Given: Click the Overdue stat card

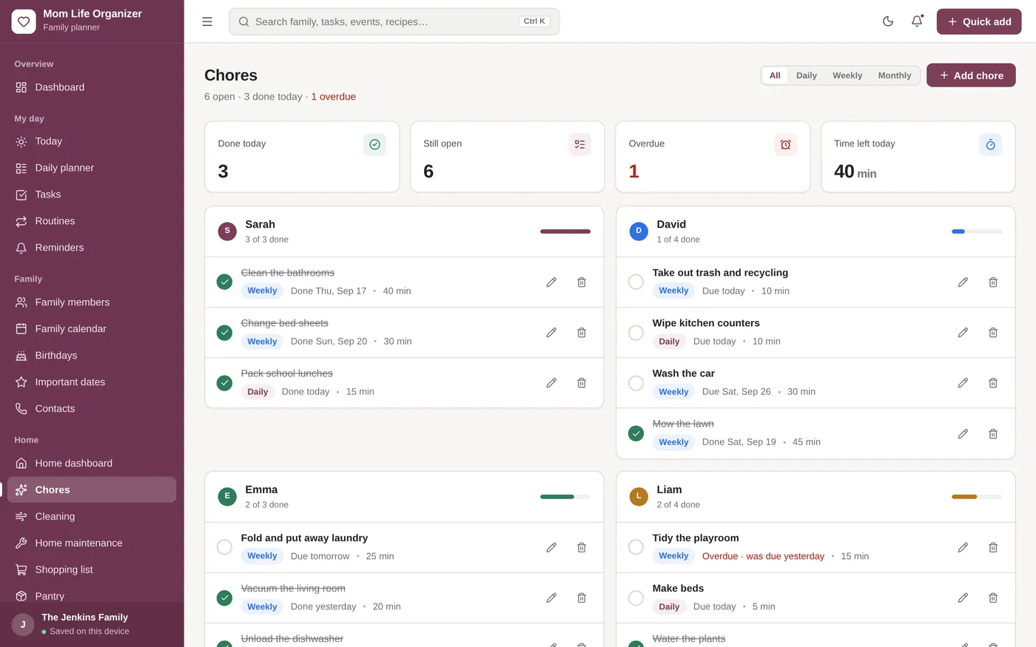Looking at the screenshot, I should tap(713, 157).
